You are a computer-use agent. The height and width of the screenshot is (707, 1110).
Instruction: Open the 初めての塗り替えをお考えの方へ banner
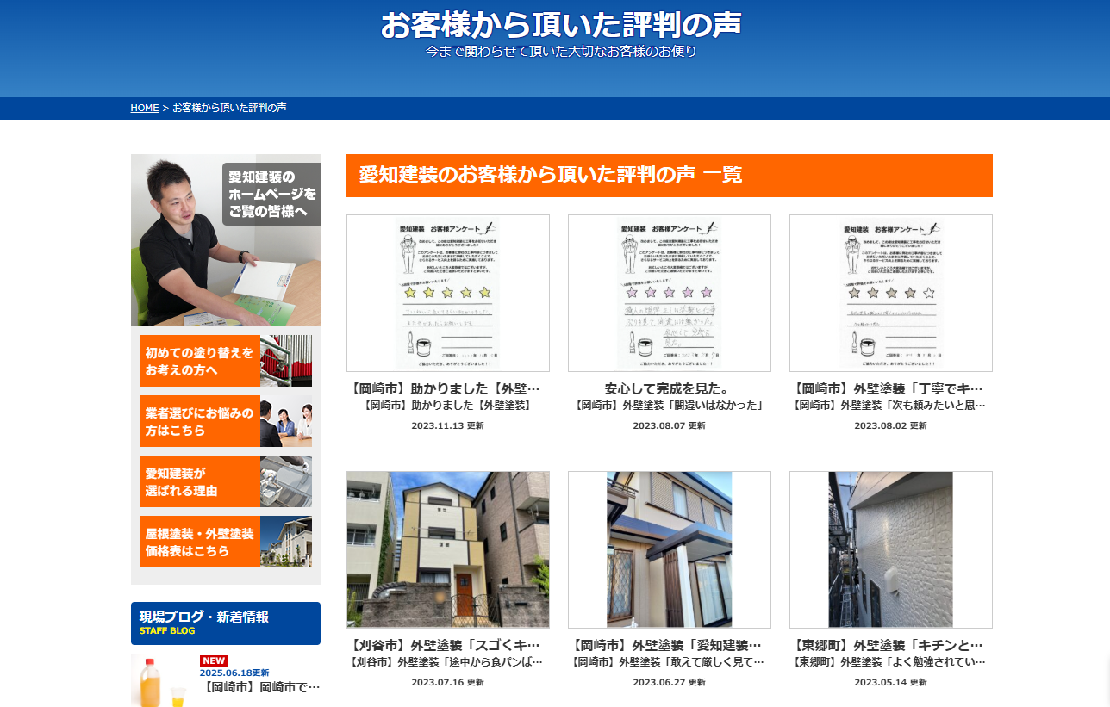[226, 361]
